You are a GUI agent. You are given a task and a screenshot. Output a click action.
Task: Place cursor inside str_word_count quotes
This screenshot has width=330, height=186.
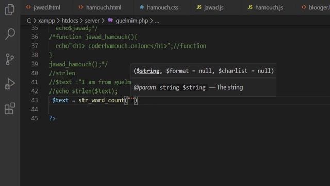[x=131, y=100]
